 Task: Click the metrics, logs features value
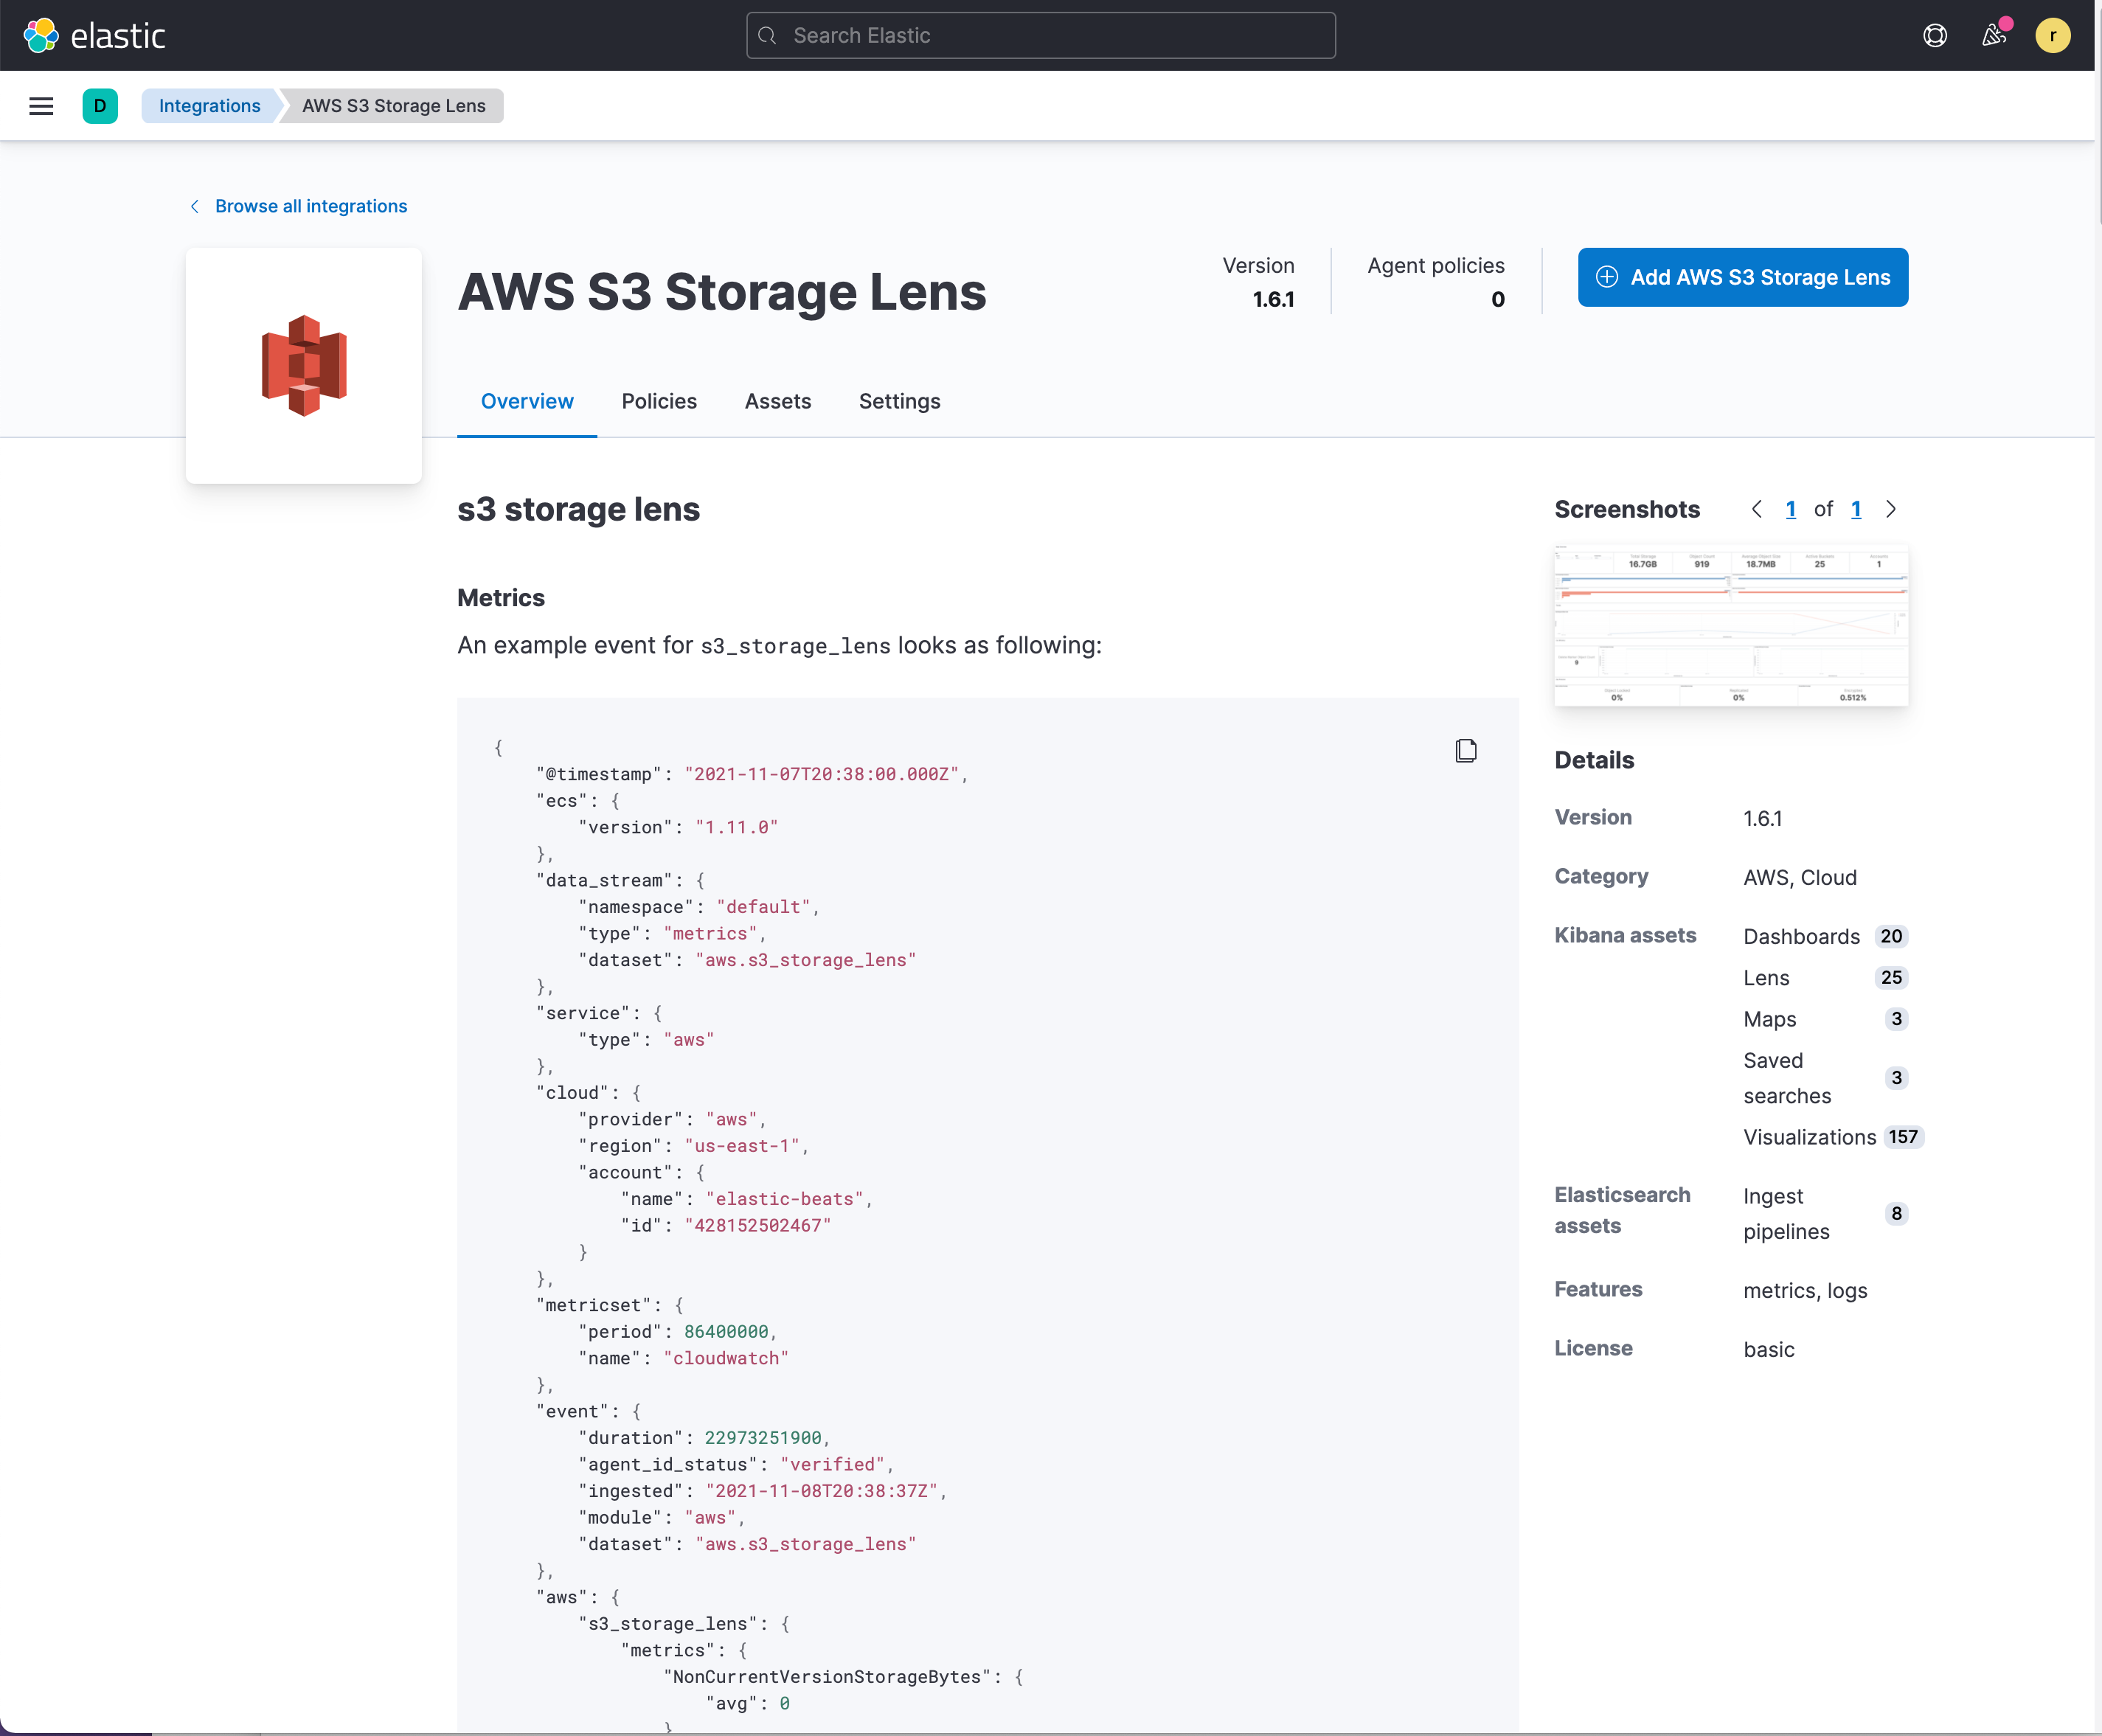(1805, 1290)
